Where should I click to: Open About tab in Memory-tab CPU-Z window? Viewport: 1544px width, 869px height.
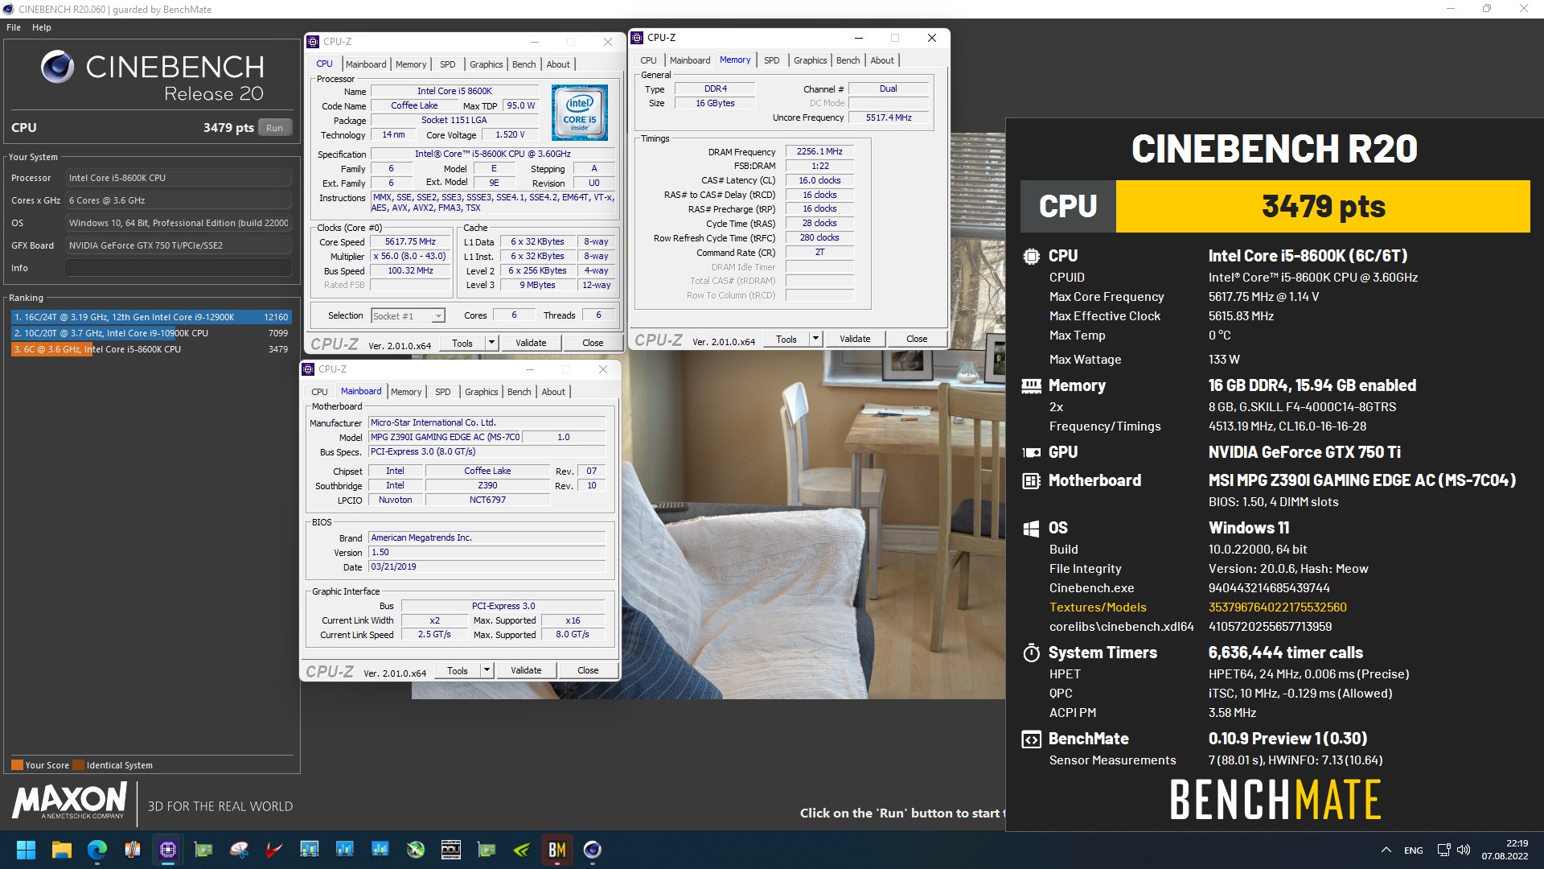coord(882,60)
